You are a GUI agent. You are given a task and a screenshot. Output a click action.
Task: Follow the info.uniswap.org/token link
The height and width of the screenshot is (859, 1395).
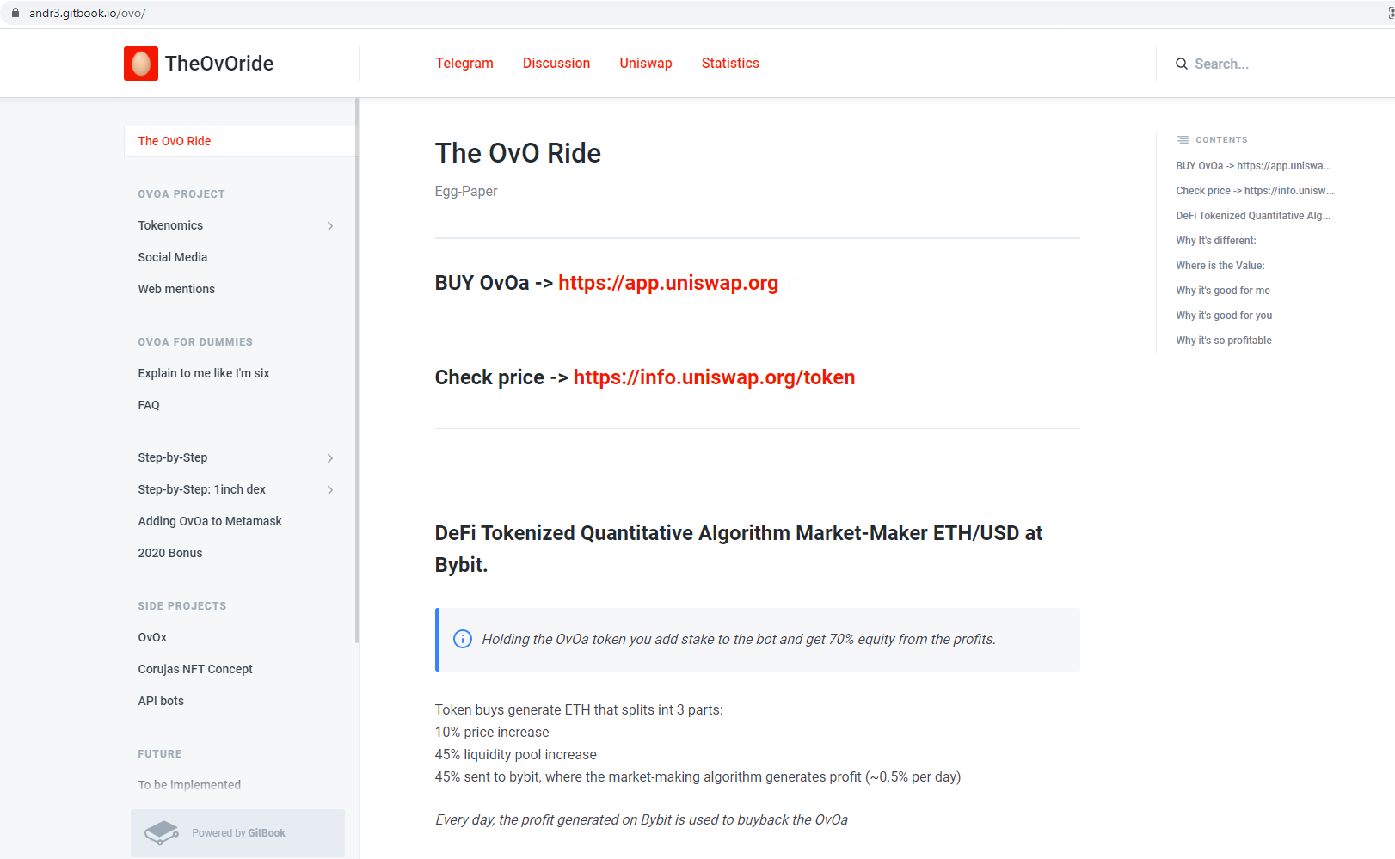pyautogui.click(x=714, y=377)
